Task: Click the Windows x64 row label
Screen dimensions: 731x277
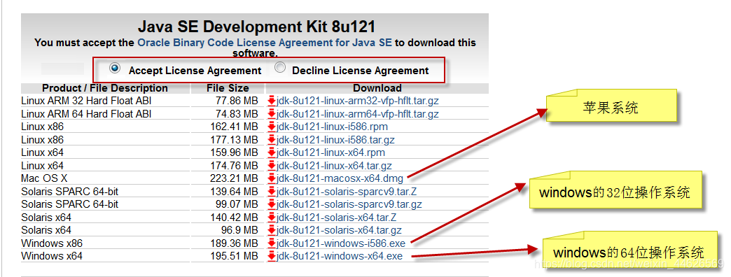Action: 52,256
